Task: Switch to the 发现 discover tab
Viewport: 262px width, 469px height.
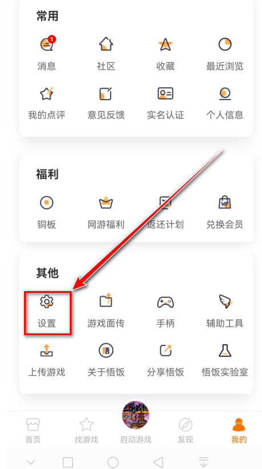Action: point(185,431)
